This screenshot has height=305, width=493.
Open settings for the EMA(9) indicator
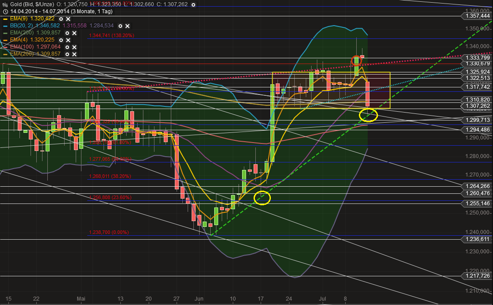click(61, 19)
